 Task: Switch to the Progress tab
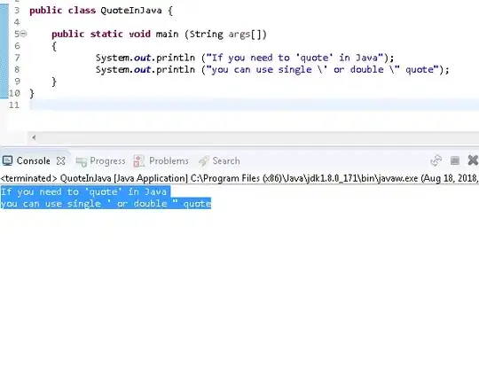point(107,161)
